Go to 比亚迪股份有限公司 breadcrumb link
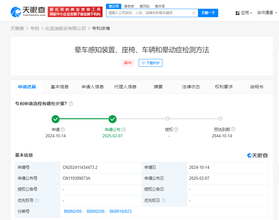Screen dimensions: 279x220 pos(65,28)
